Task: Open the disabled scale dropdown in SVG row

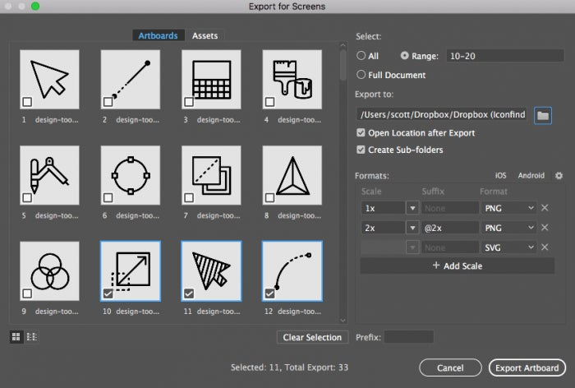Action: click(412, 247)
